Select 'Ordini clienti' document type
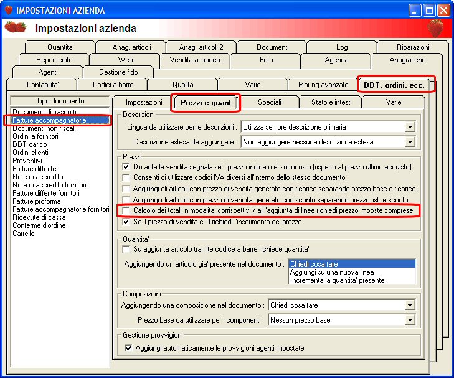454x378 pixels. 60,152
